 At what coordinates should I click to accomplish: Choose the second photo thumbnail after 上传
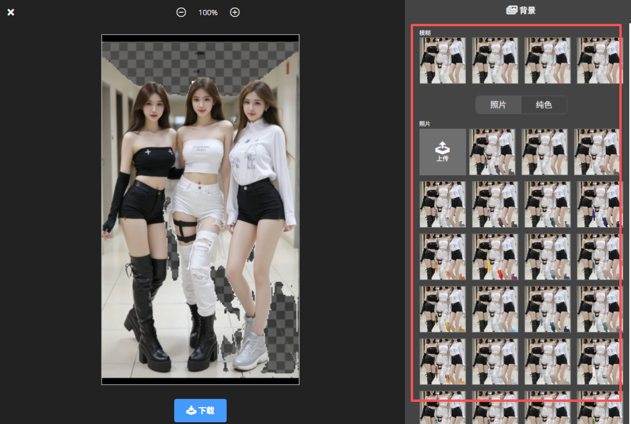pos(545,152)
